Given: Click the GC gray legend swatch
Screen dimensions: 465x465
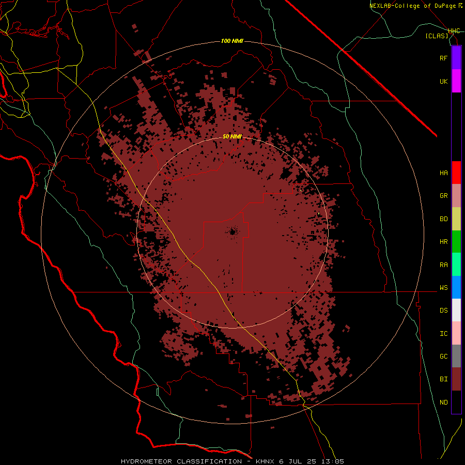Looking at the screenshot, I should (456, 356).
